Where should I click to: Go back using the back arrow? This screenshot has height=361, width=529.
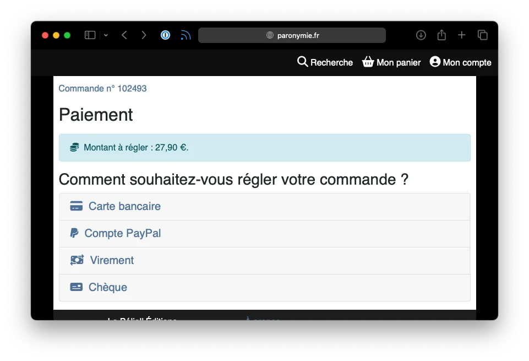(124, 35)
